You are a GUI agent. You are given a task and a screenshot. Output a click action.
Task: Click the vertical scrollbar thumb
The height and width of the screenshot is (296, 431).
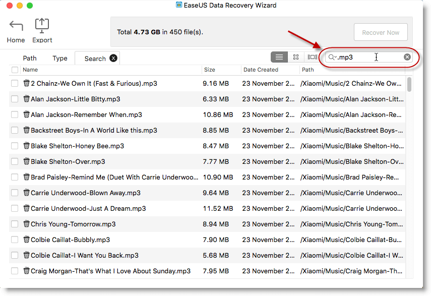(409, 84)
